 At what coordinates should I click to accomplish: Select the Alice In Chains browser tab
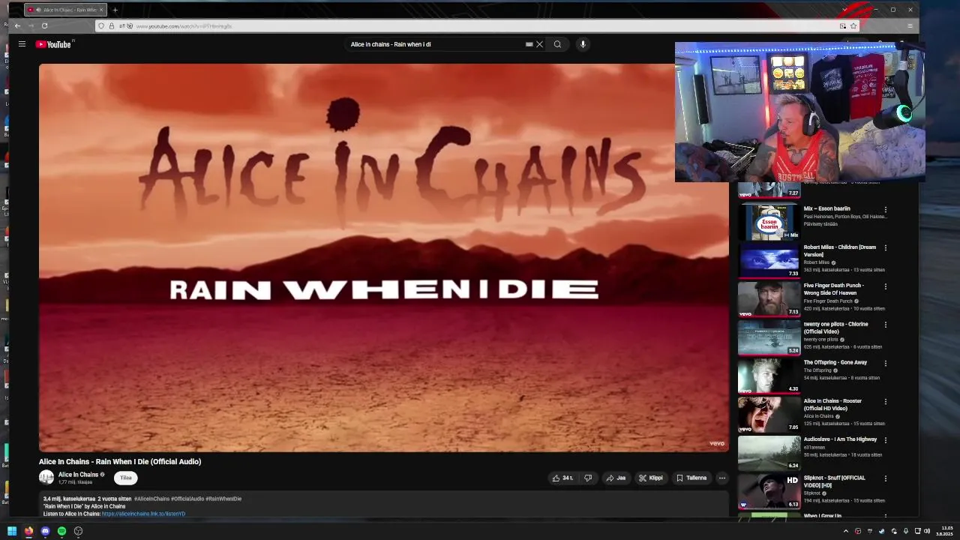tap(64, 10)
